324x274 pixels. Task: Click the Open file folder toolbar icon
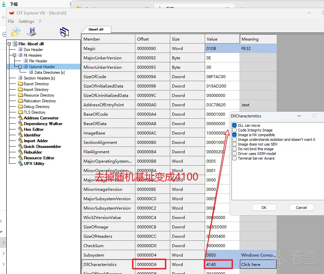pyautogui.click(x=16, y=32)
